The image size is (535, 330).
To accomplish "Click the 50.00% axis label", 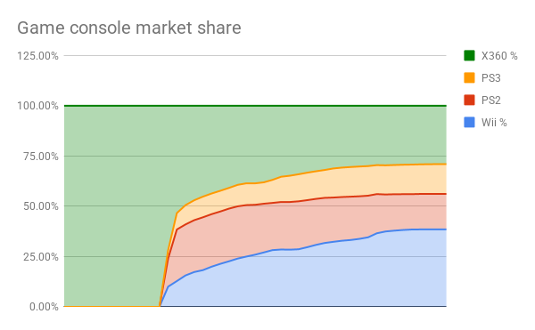I will click(41, 206).
